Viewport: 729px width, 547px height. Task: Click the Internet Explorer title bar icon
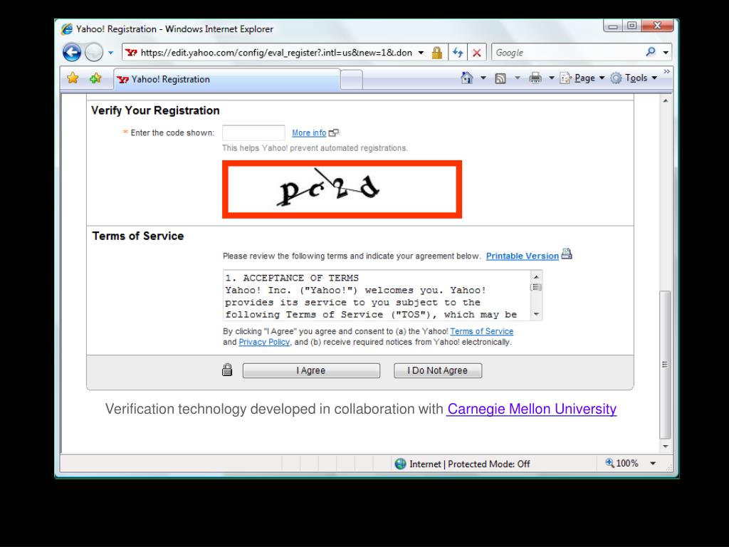(67, 28)
